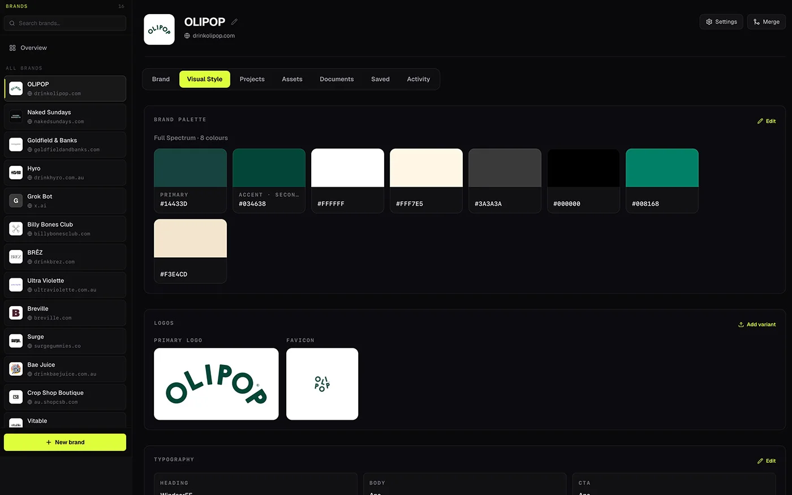
Task: Open the Projects tab
Action: [x=252, y=79]
